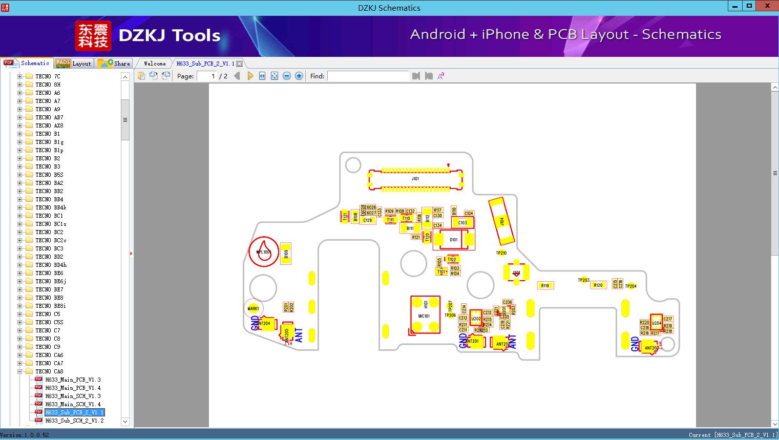779x440 pixels.
Task: Expand the TECNO BB4k folder
Action: point(20,207)
